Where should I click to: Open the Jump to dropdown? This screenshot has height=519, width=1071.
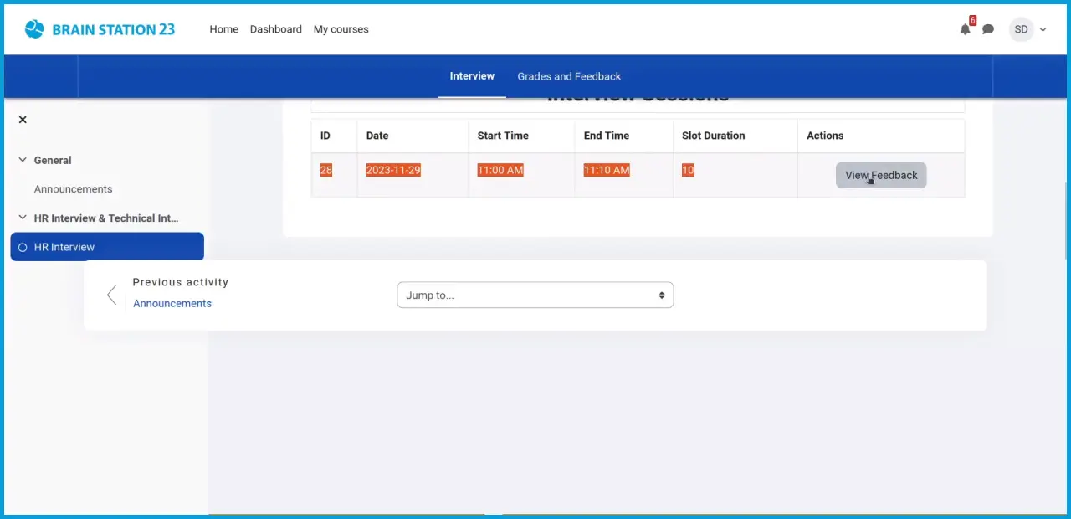tap(535, 295)
